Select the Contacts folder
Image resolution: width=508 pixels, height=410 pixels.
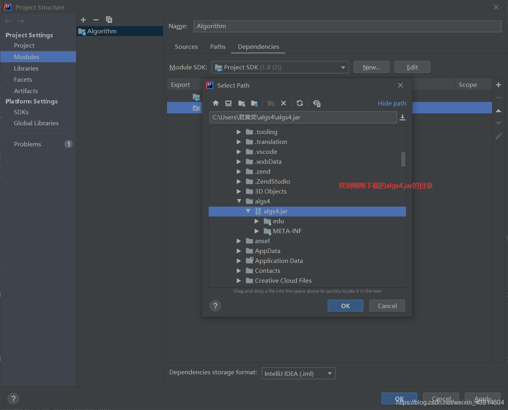(x=267, y=270)
